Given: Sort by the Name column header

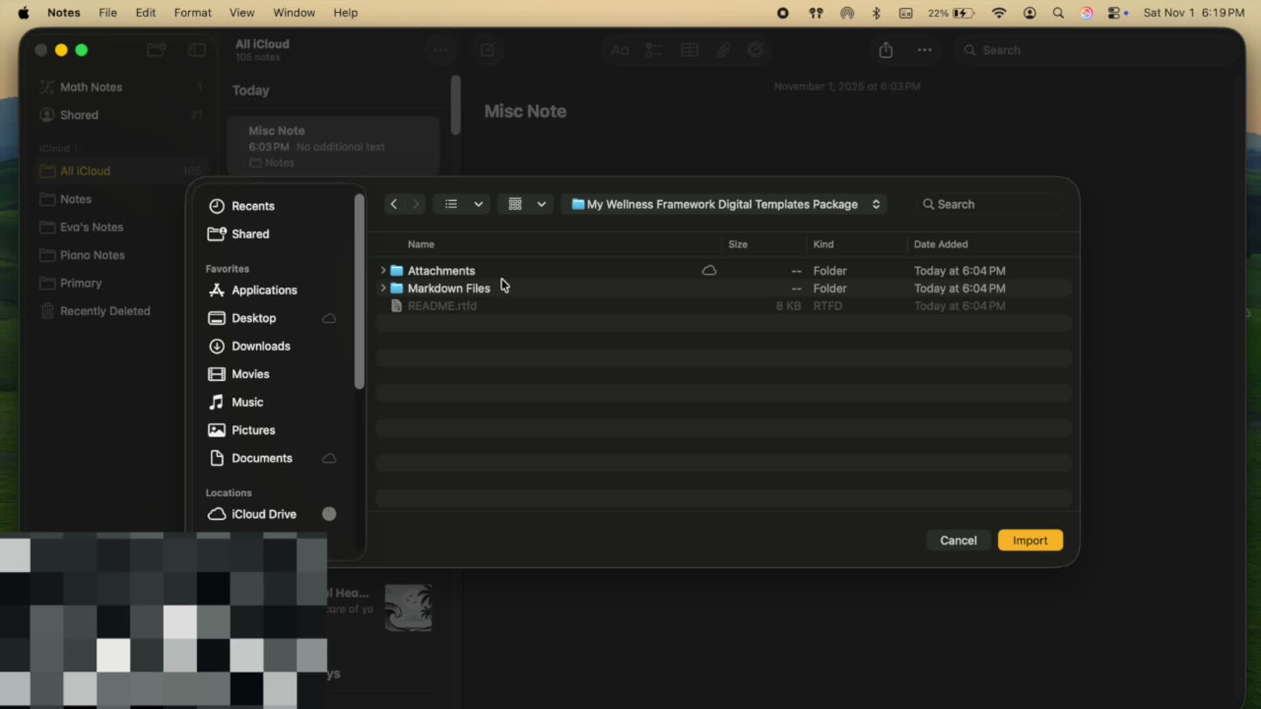Looking at the screenshot, I should (420, 244).
